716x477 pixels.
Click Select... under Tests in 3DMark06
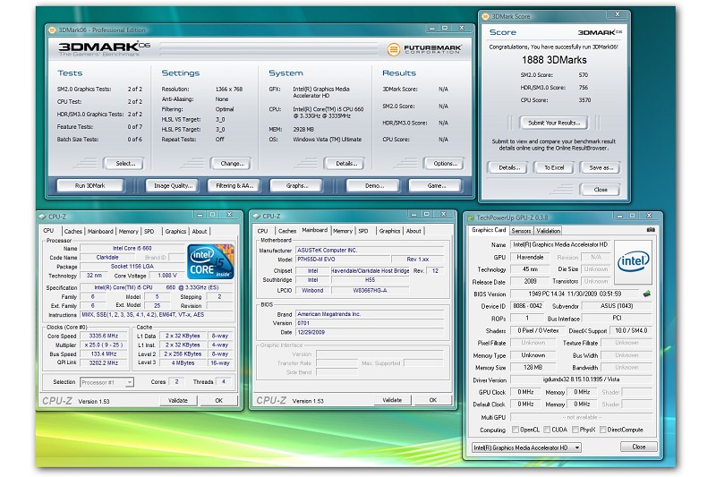tap(124, 164)
